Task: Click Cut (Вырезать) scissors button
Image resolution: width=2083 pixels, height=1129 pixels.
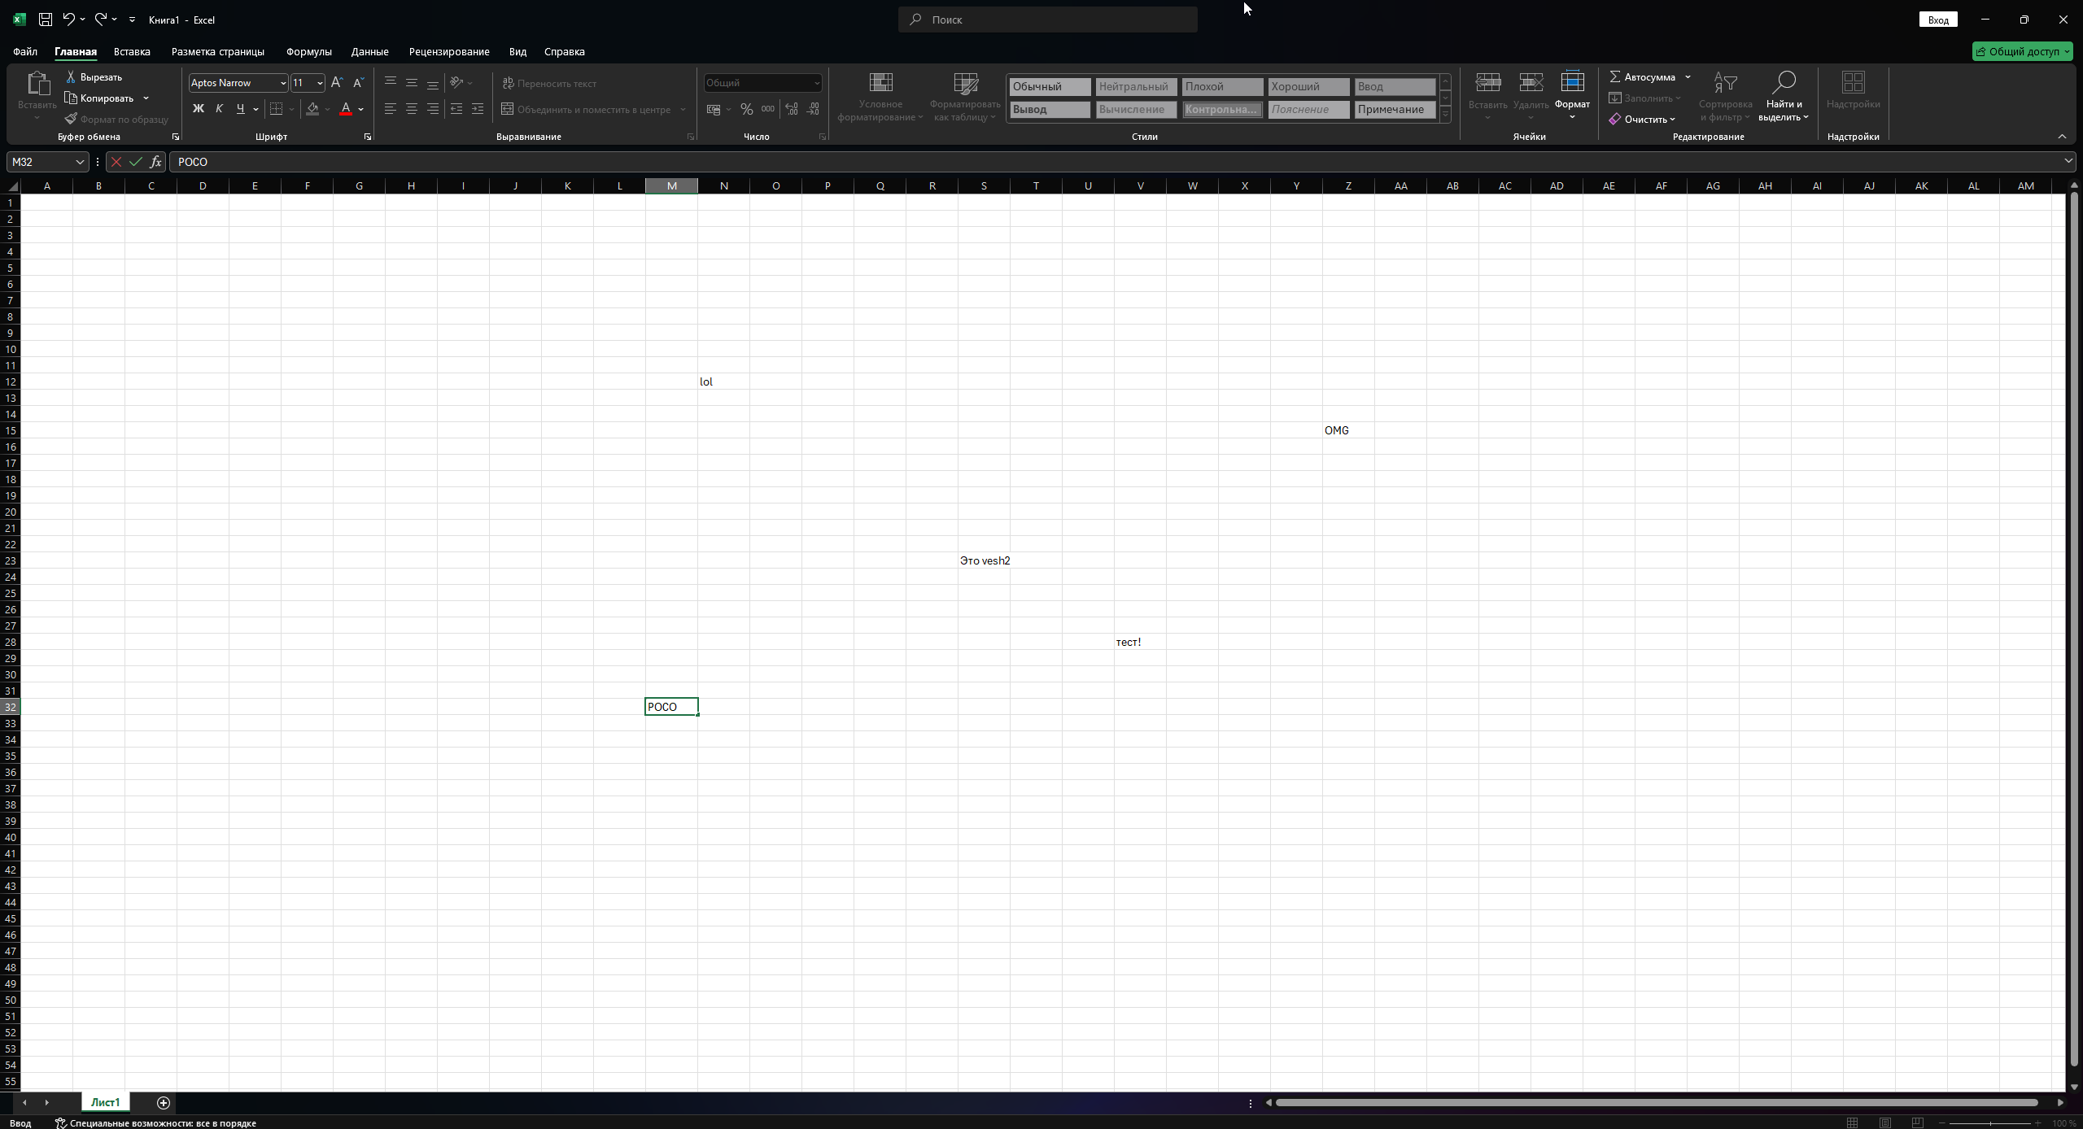Action: pyautogui.click(x=94, y=77)
